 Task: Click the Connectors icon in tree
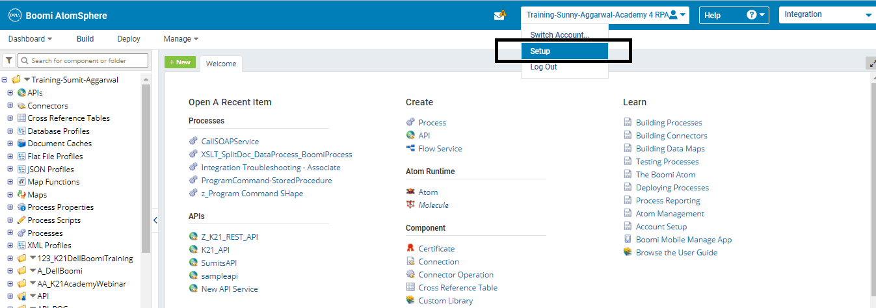[21, 105]
